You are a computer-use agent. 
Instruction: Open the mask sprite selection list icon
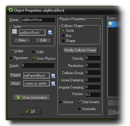pos(53,84)
